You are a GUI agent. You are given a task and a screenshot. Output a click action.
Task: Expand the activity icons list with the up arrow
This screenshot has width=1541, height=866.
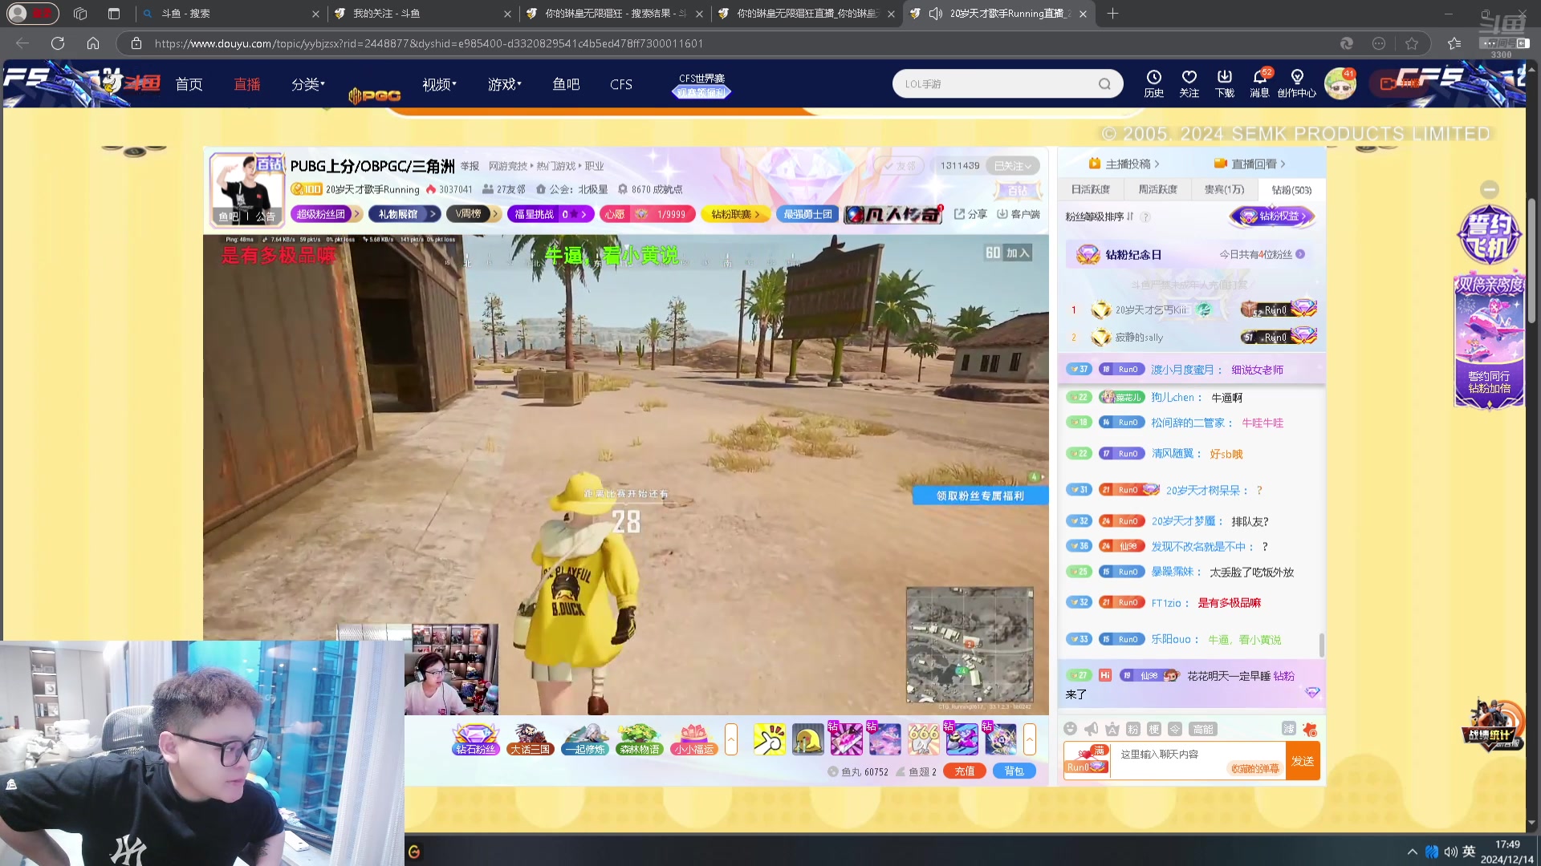[x=731, y=739]
